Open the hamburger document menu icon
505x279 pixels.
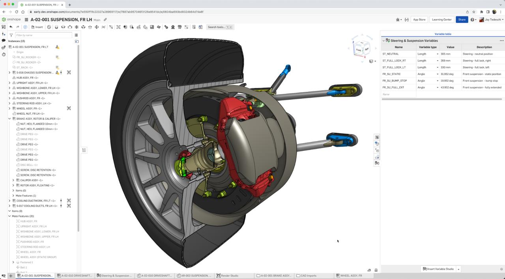pyautogui.click(x=26, y=20)
